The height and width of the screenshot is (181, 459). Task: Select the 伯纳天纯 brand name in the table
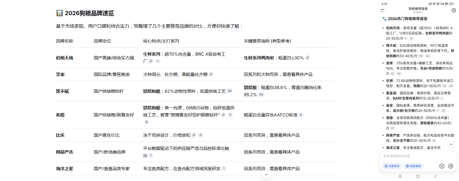click(x=65, y=58)
